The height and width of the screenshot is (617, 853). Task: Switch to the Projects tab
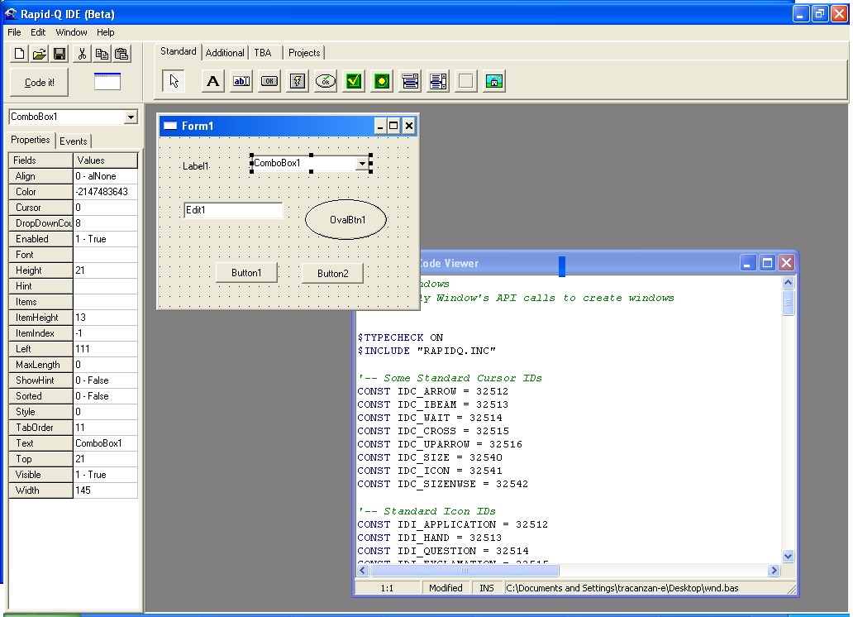coord(304,53)
